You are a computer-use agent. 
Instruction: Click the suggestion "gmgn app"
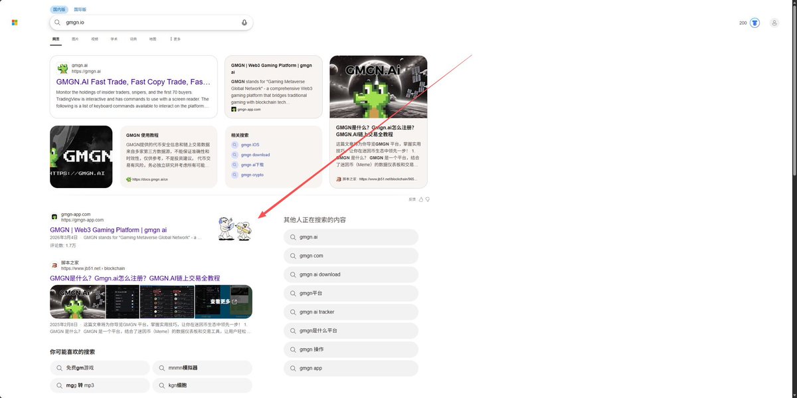click(351, 367)
